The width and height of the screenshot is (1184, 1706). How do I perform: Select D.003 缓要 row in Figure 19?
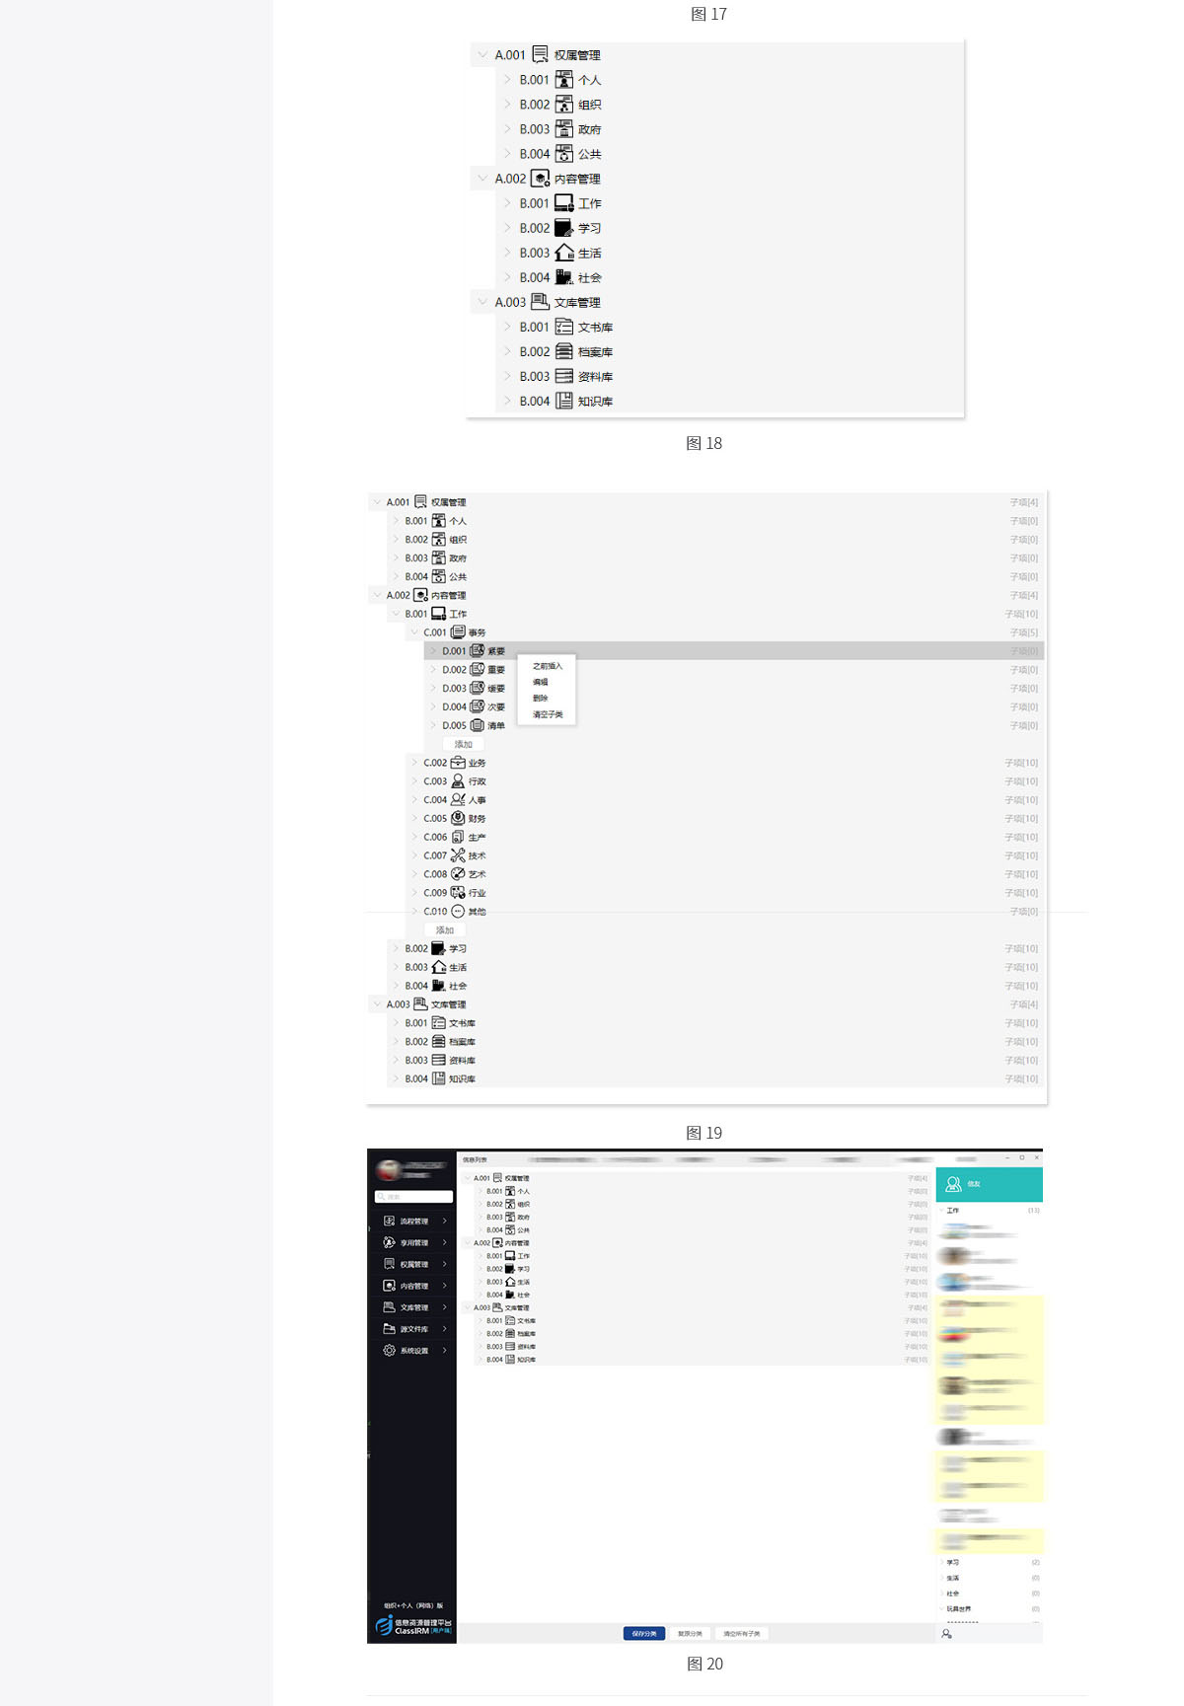pyautogui.click(x=734, y=688)
